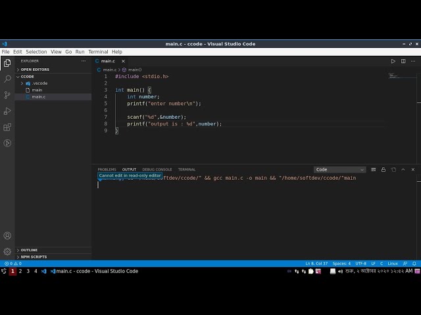Open the bottom activity bar extension icon
Viewport: 421px width, 315px height.
click(7, 143)
